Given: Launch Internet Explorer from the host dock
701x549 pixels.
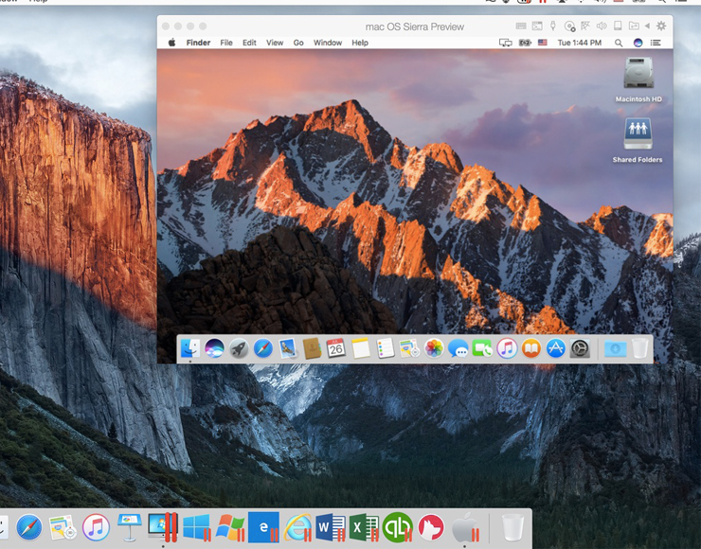Looking at the screenshot, I should [297, 527].
